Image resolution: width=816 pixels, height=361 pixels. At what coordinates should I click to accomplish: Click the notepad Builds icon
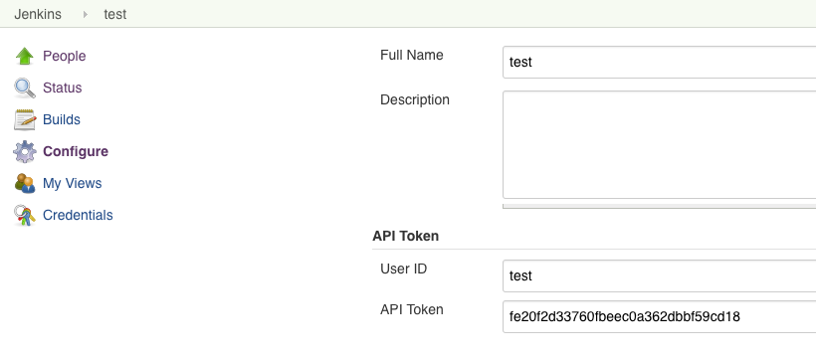point(25,119)
